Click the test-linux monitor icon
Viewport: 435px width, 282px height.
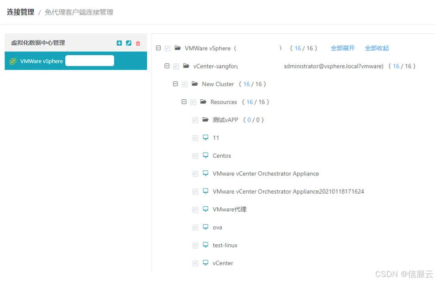[x=205, y=245]
